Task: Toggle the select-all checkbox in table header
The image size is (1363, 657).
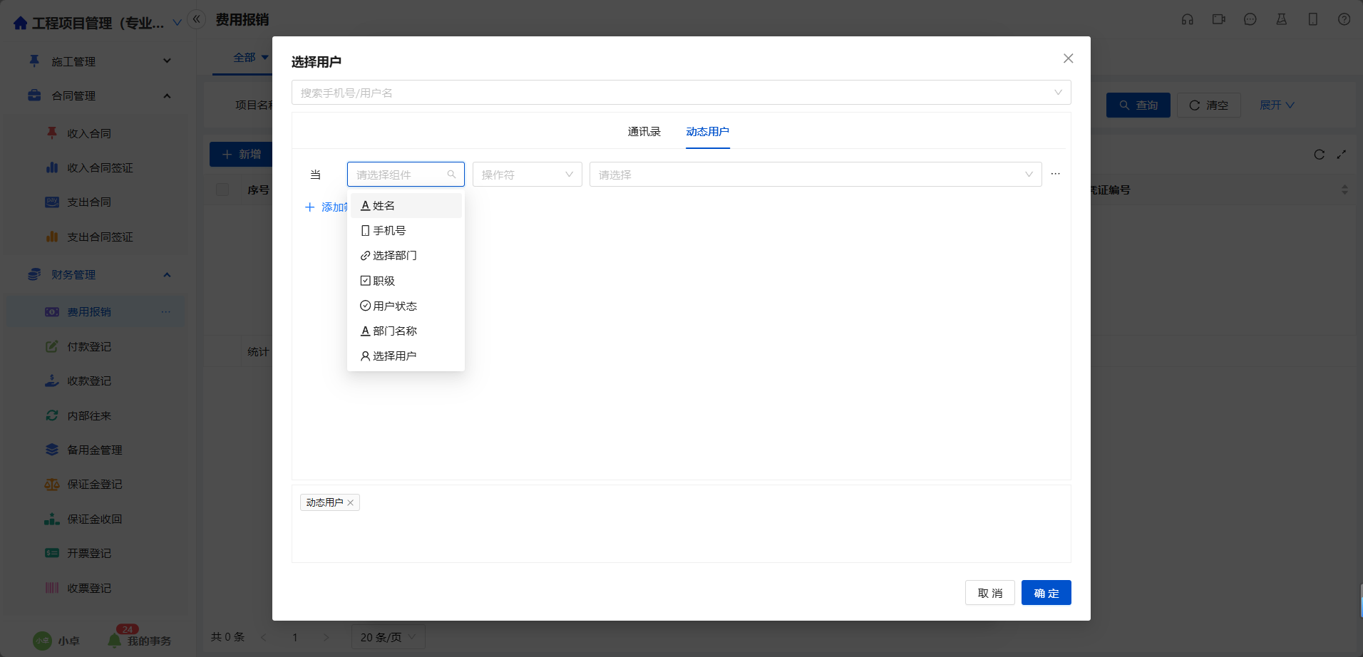Action: tap(222, 190)
